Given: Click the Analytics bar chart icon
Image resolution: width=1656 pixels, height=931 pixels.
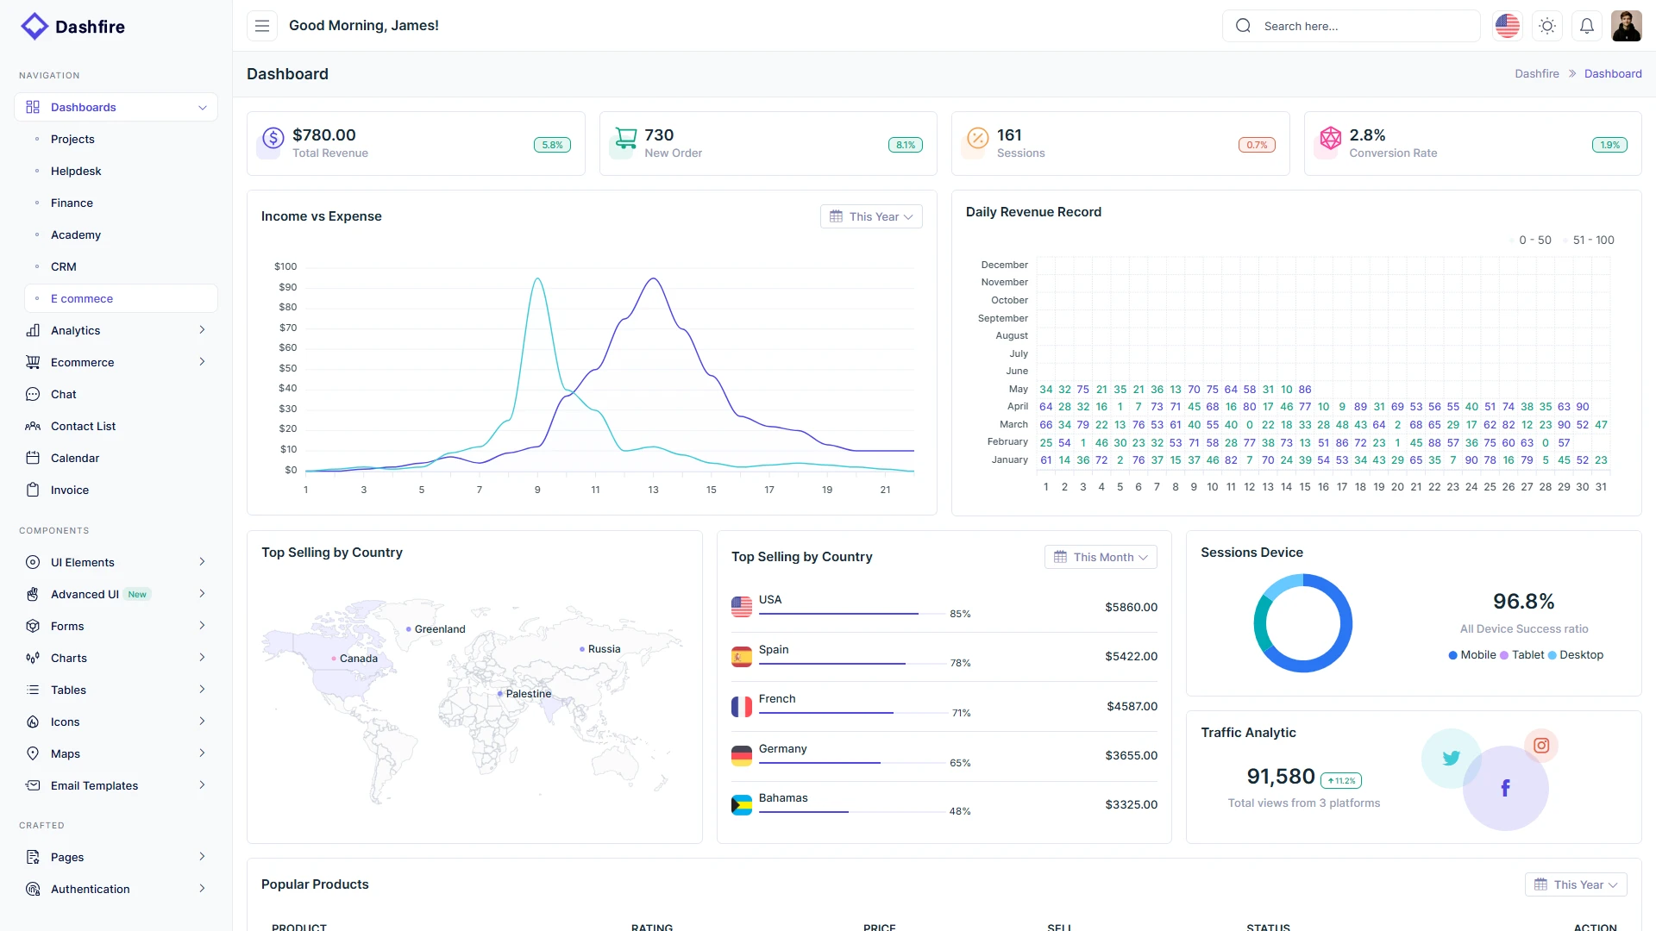Looking at the screenshot, I should pos(33,330).
